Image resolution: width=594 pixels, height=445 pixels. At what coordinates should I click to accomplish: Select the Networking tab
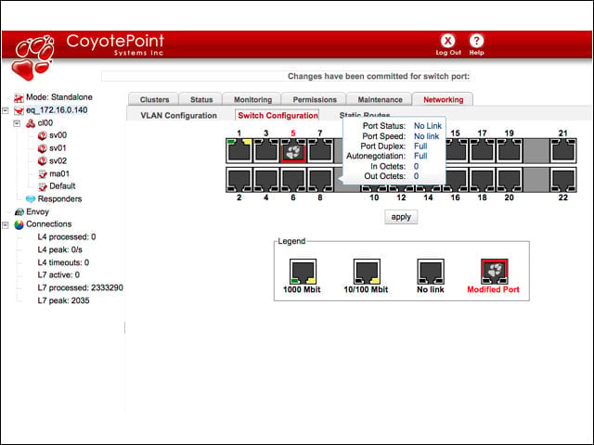pos(443,99)
